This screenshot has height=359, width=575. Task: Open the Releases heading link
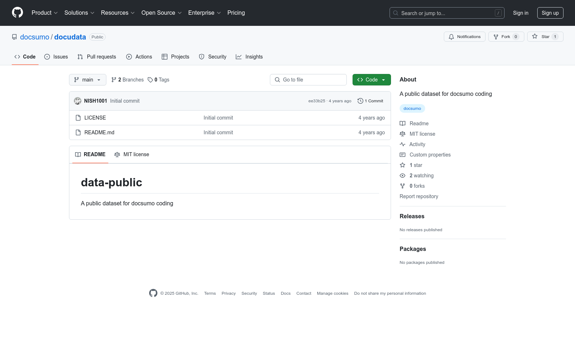click(412, 216)
